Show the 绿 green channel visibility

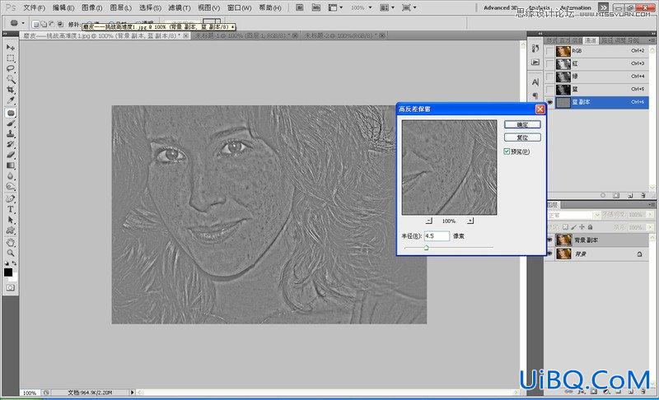pyautogui.click(x=549, y=77)
